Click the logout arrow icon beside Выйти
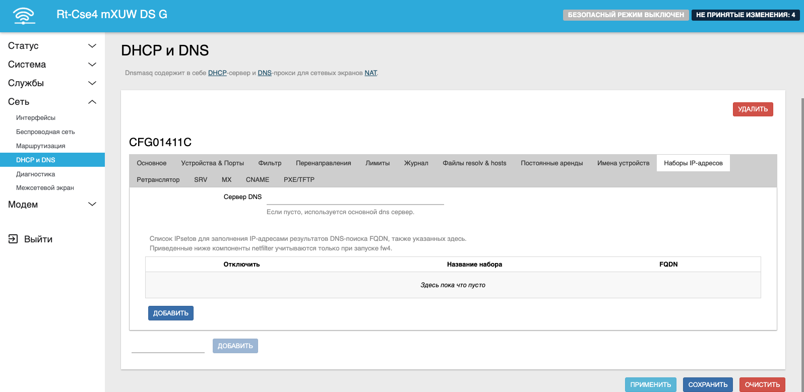This screenshot has height=392, width=804. 13,239
